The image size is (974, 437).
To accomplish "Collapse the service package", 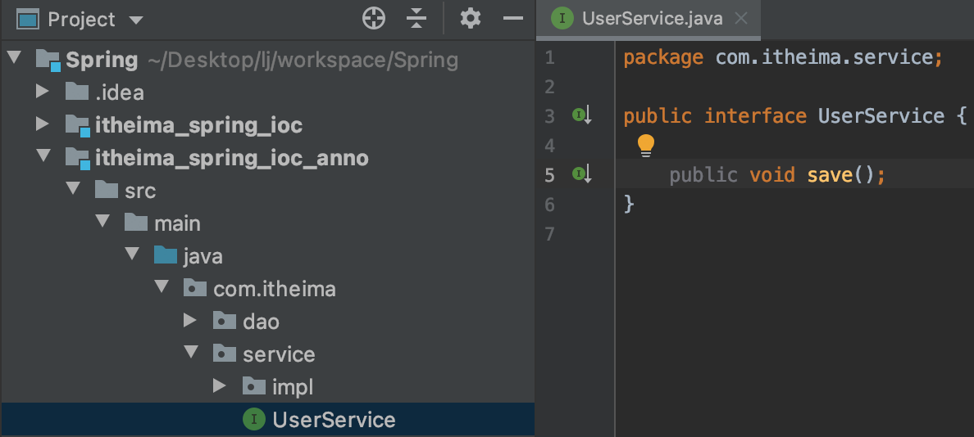I will click(191, 354).
